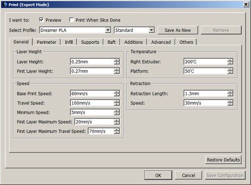This screenshot has height=185, width=251.
Task: Expand the Standard quality dropdown
Action: pos(152,30)
